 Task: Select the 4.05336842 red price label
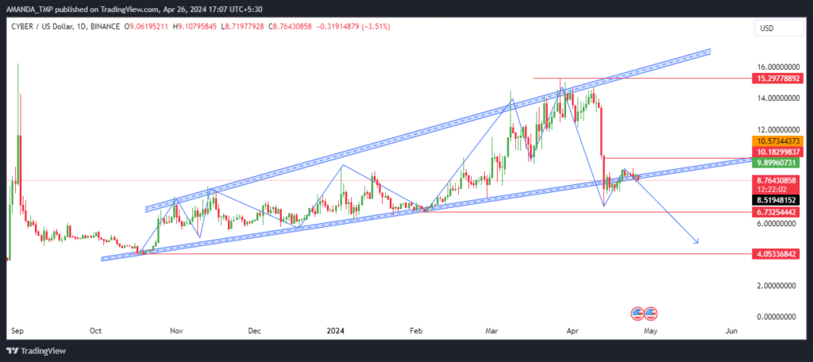coord(776,253)
